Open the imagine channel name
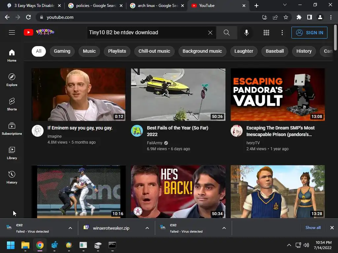The width and height of the screenshot is (338, 253). (54, 136)
